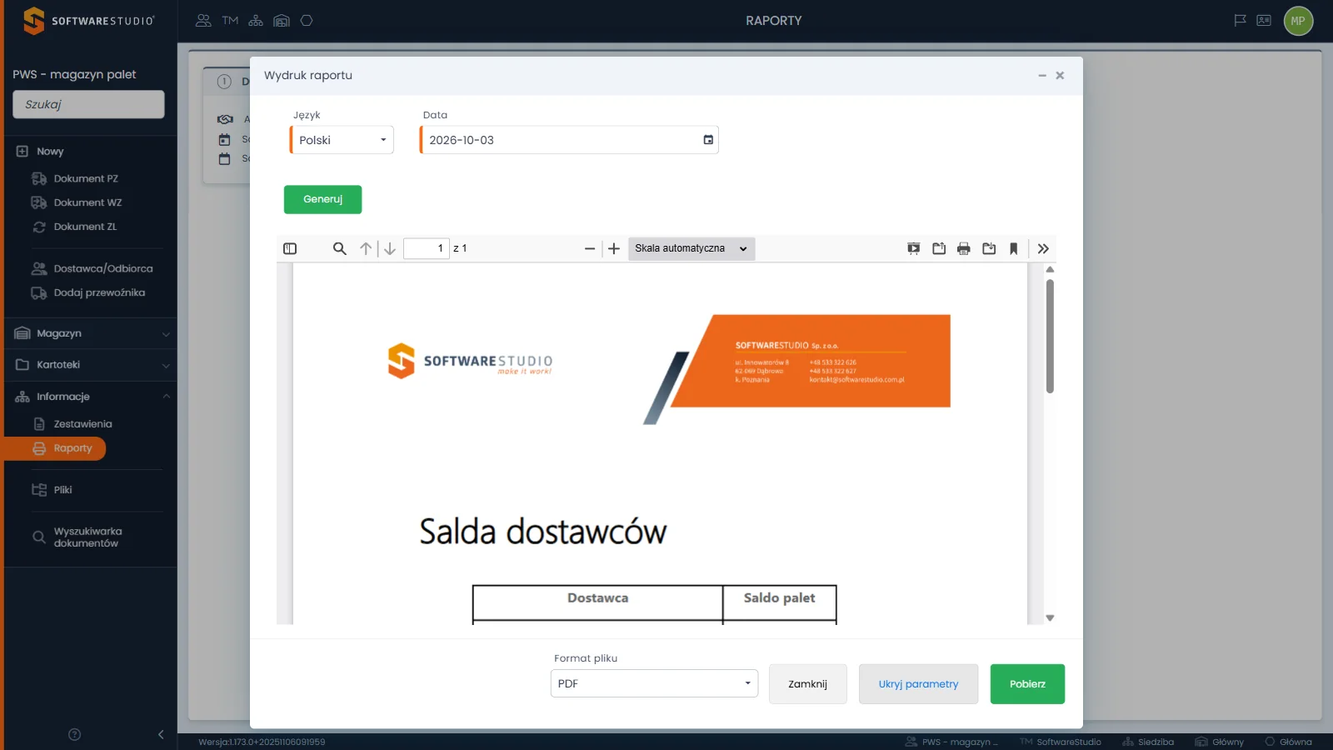This screenshot has height=750, width=1333.
Task: Zoom in with the plus icon
Action: (x=614, y=248)
